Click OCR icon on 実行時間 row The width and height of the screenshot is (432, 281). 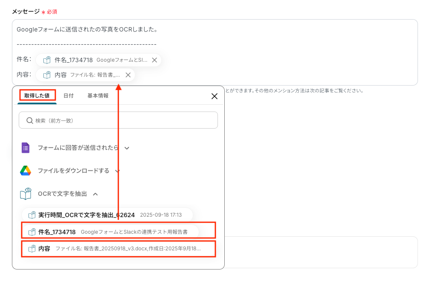pyautogui.click(x=32, y=215)
